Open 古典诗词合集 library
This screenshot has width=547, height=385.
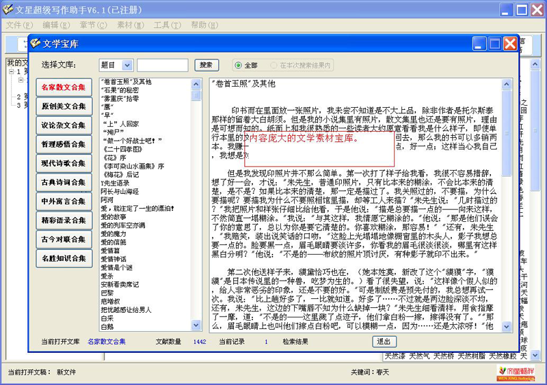(x=64, y=183)
